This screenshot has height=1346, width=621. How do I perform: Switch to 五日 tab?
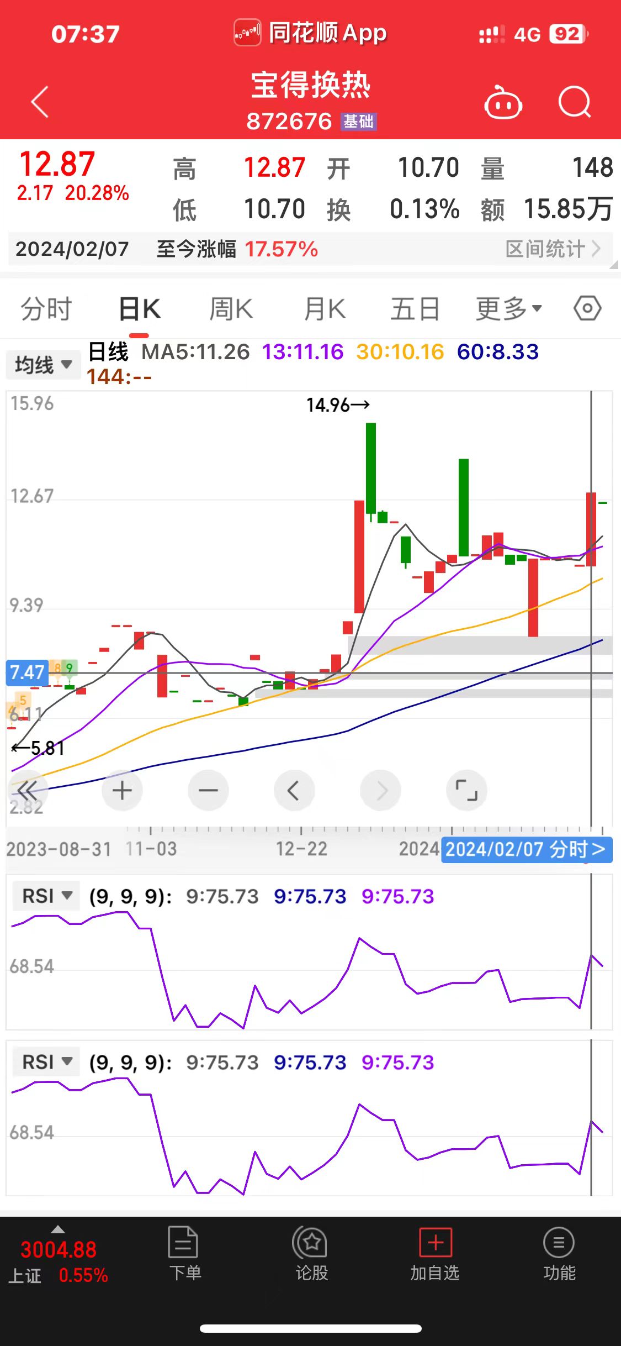tap(415, 308)
